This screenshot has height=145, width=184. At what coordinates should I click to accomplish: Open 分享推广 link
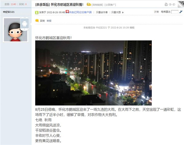(x=110, y=5)
